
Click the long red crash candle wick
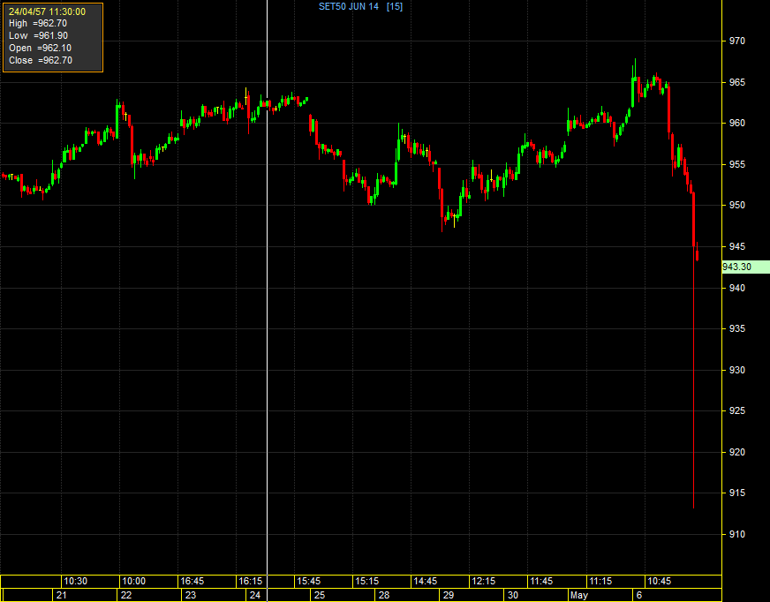click(693, 378)
